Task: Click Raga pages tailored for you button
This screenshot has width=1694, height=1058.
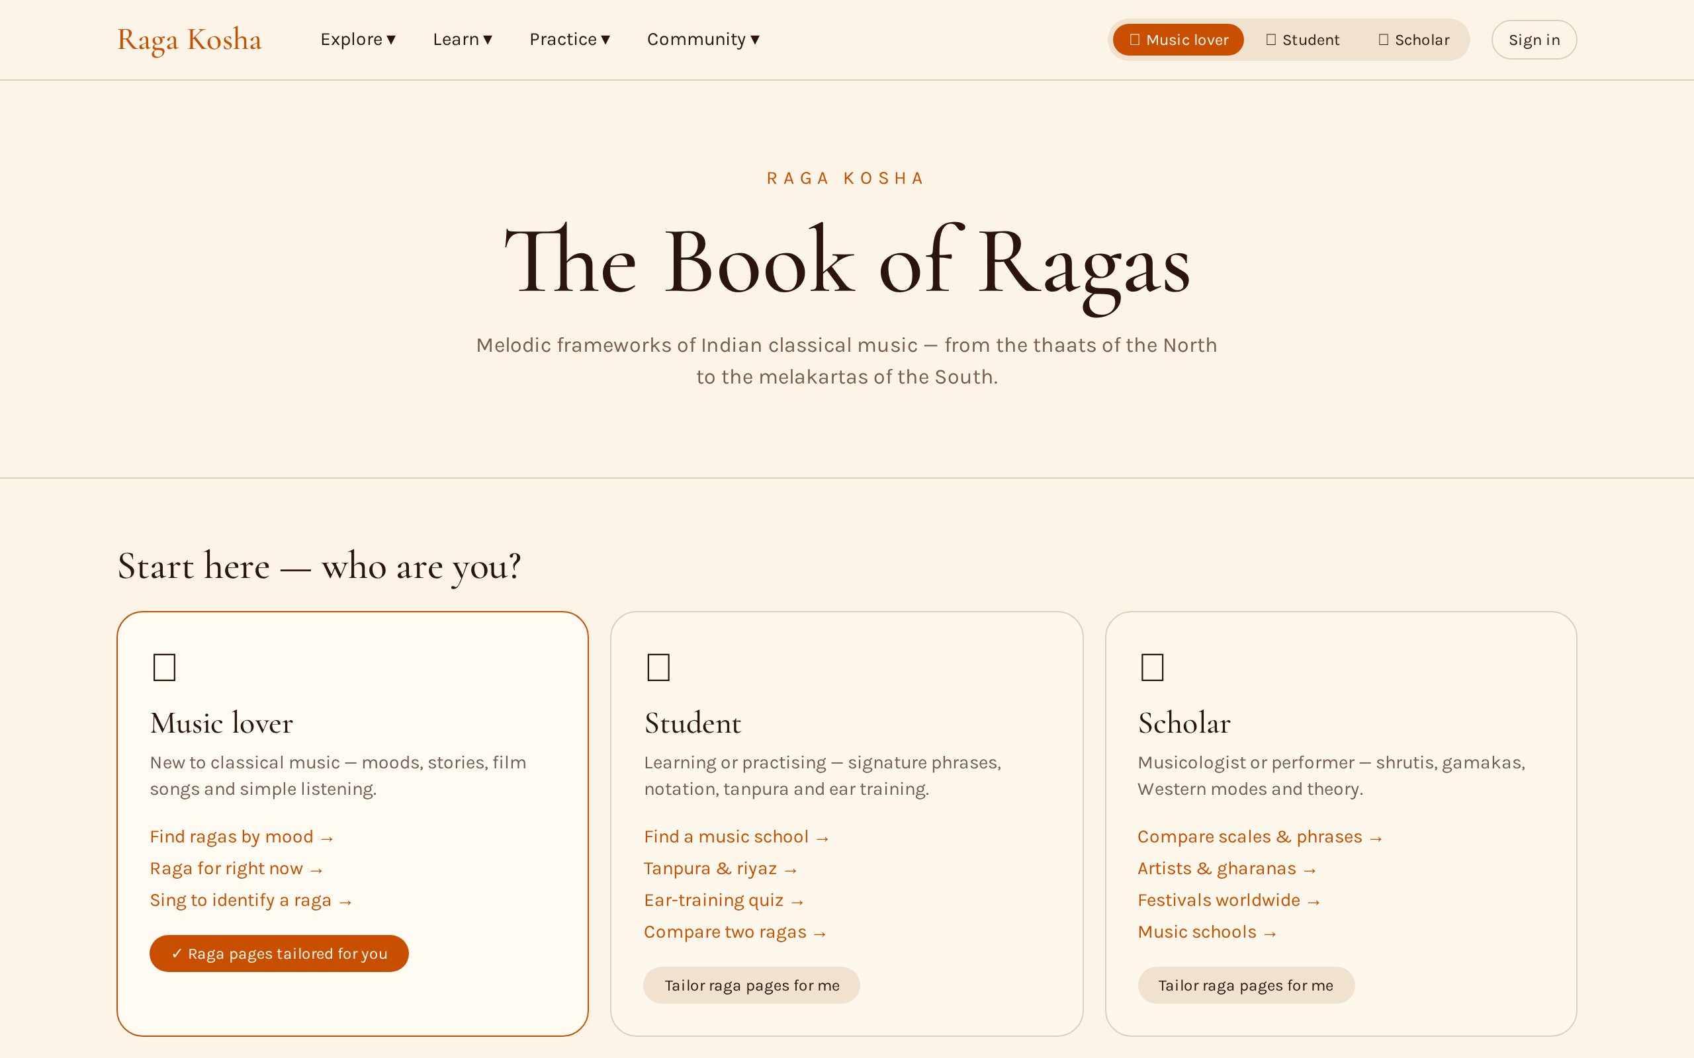Action: tap(279, 953)
